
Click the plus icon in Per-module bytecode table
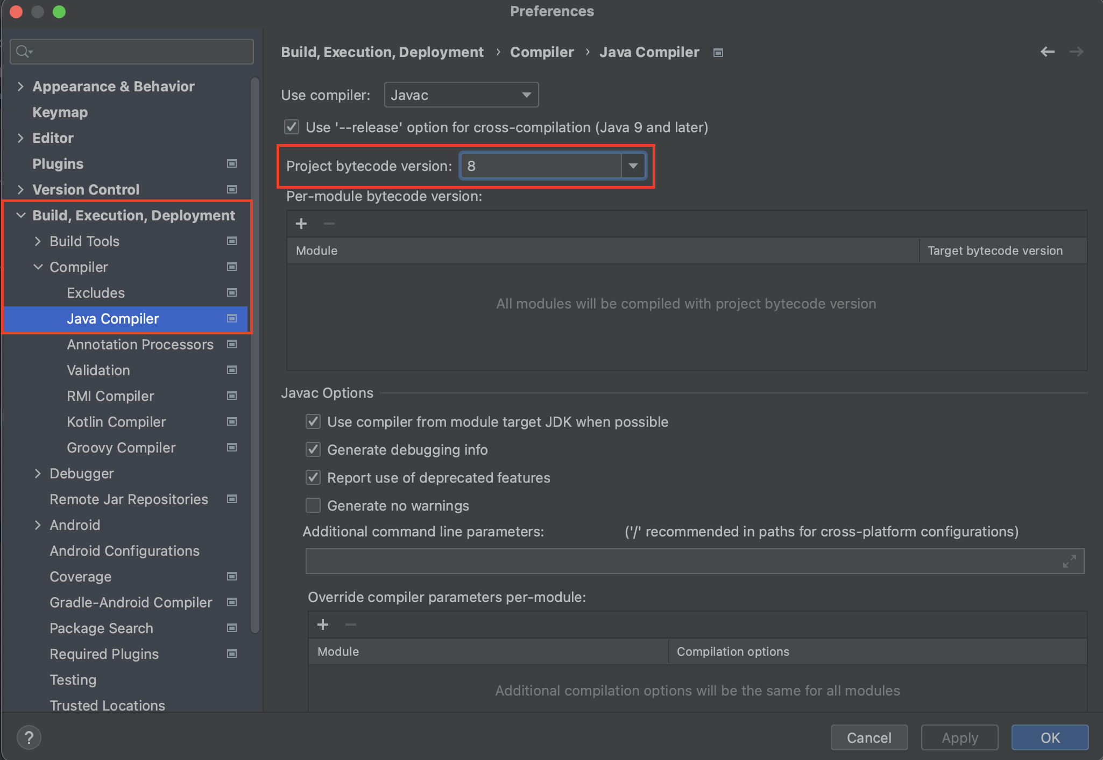tap(301, 224)
